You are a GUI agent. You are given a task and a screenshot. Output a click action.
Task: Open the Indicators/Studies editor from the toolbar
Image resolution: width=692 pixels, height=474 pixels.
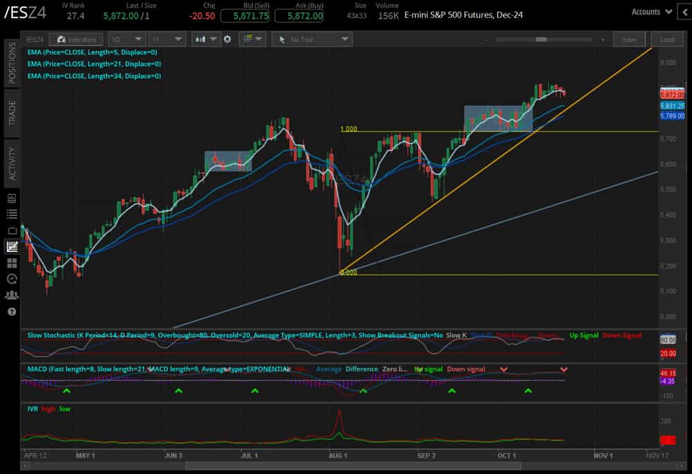[x=76, y=39]
